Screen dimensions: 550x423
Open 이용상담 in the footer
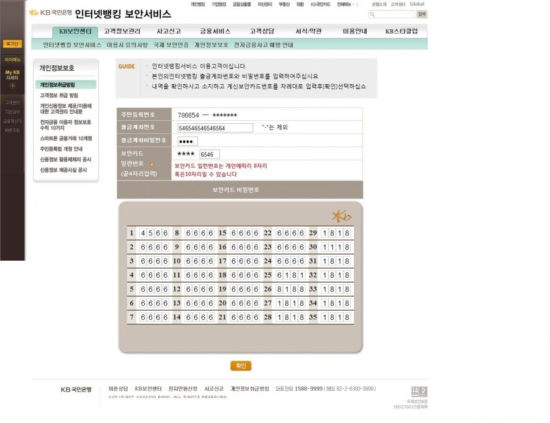pyautogui.click(x=118, y=389)
